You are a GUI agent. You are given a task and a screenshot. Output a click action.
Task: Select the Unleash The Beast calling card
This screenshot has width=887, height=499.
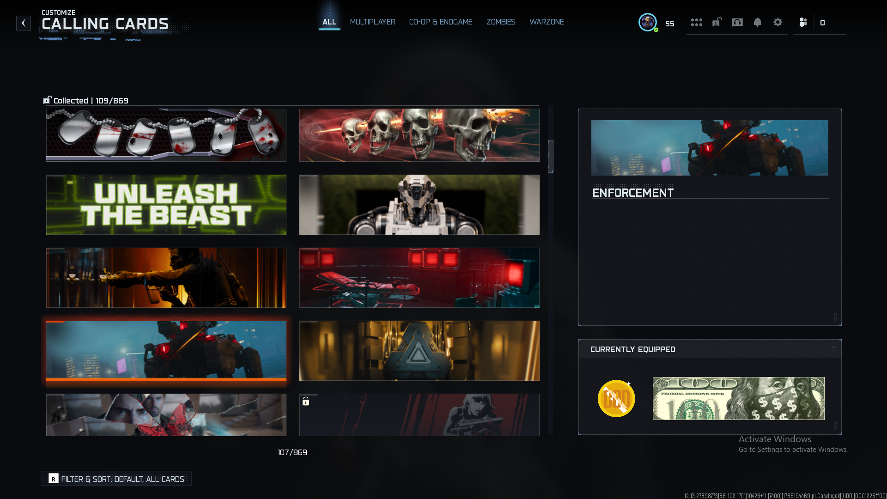click(166, 205)
